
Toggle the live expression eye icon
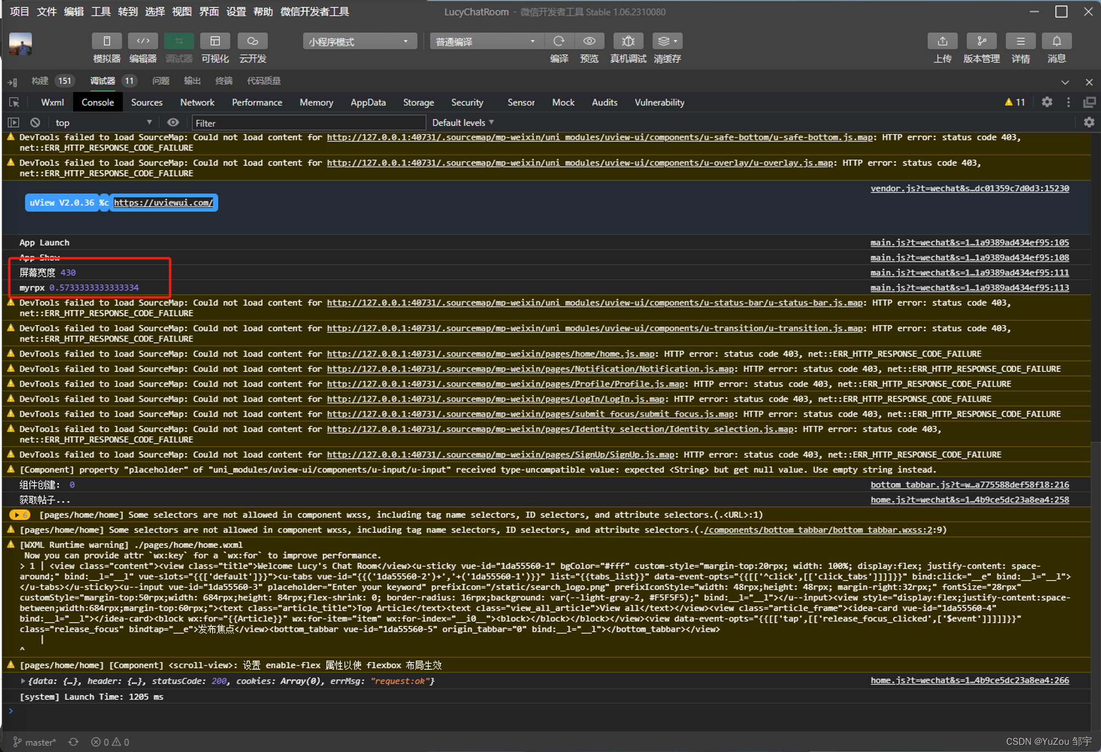(x=173, y=122)
